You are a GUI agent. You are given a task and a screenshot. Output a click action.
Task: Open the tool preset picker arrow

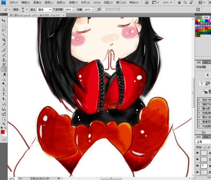point(9,9)
